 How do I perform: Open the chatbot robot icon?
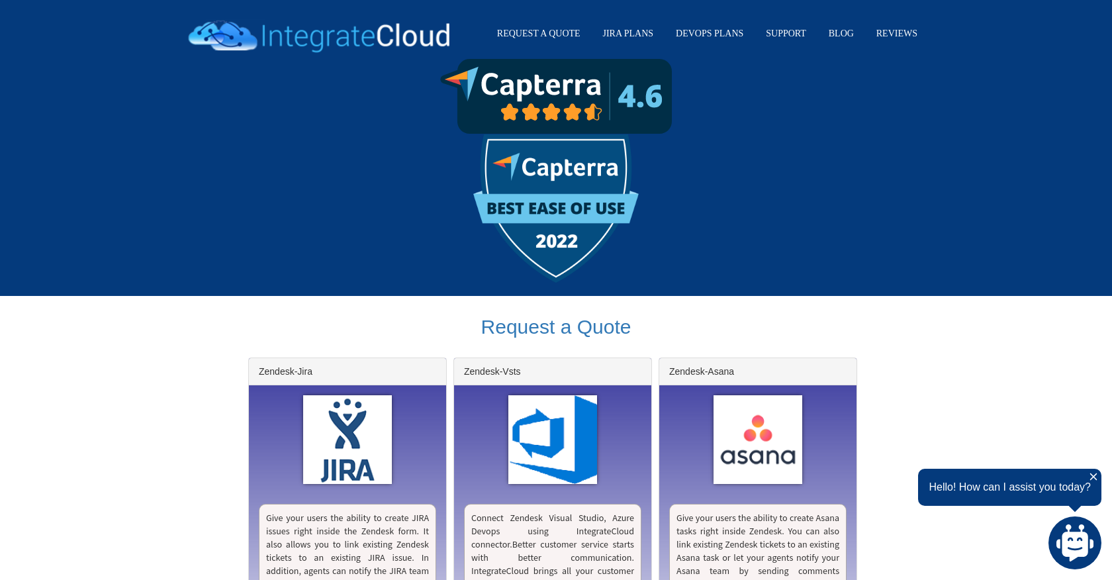point(1075,543)
